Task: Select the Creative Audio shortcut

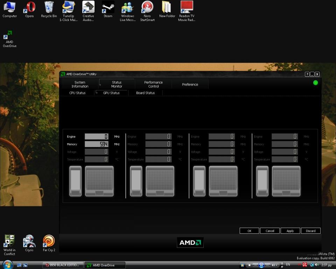Action: pos(88,11)
